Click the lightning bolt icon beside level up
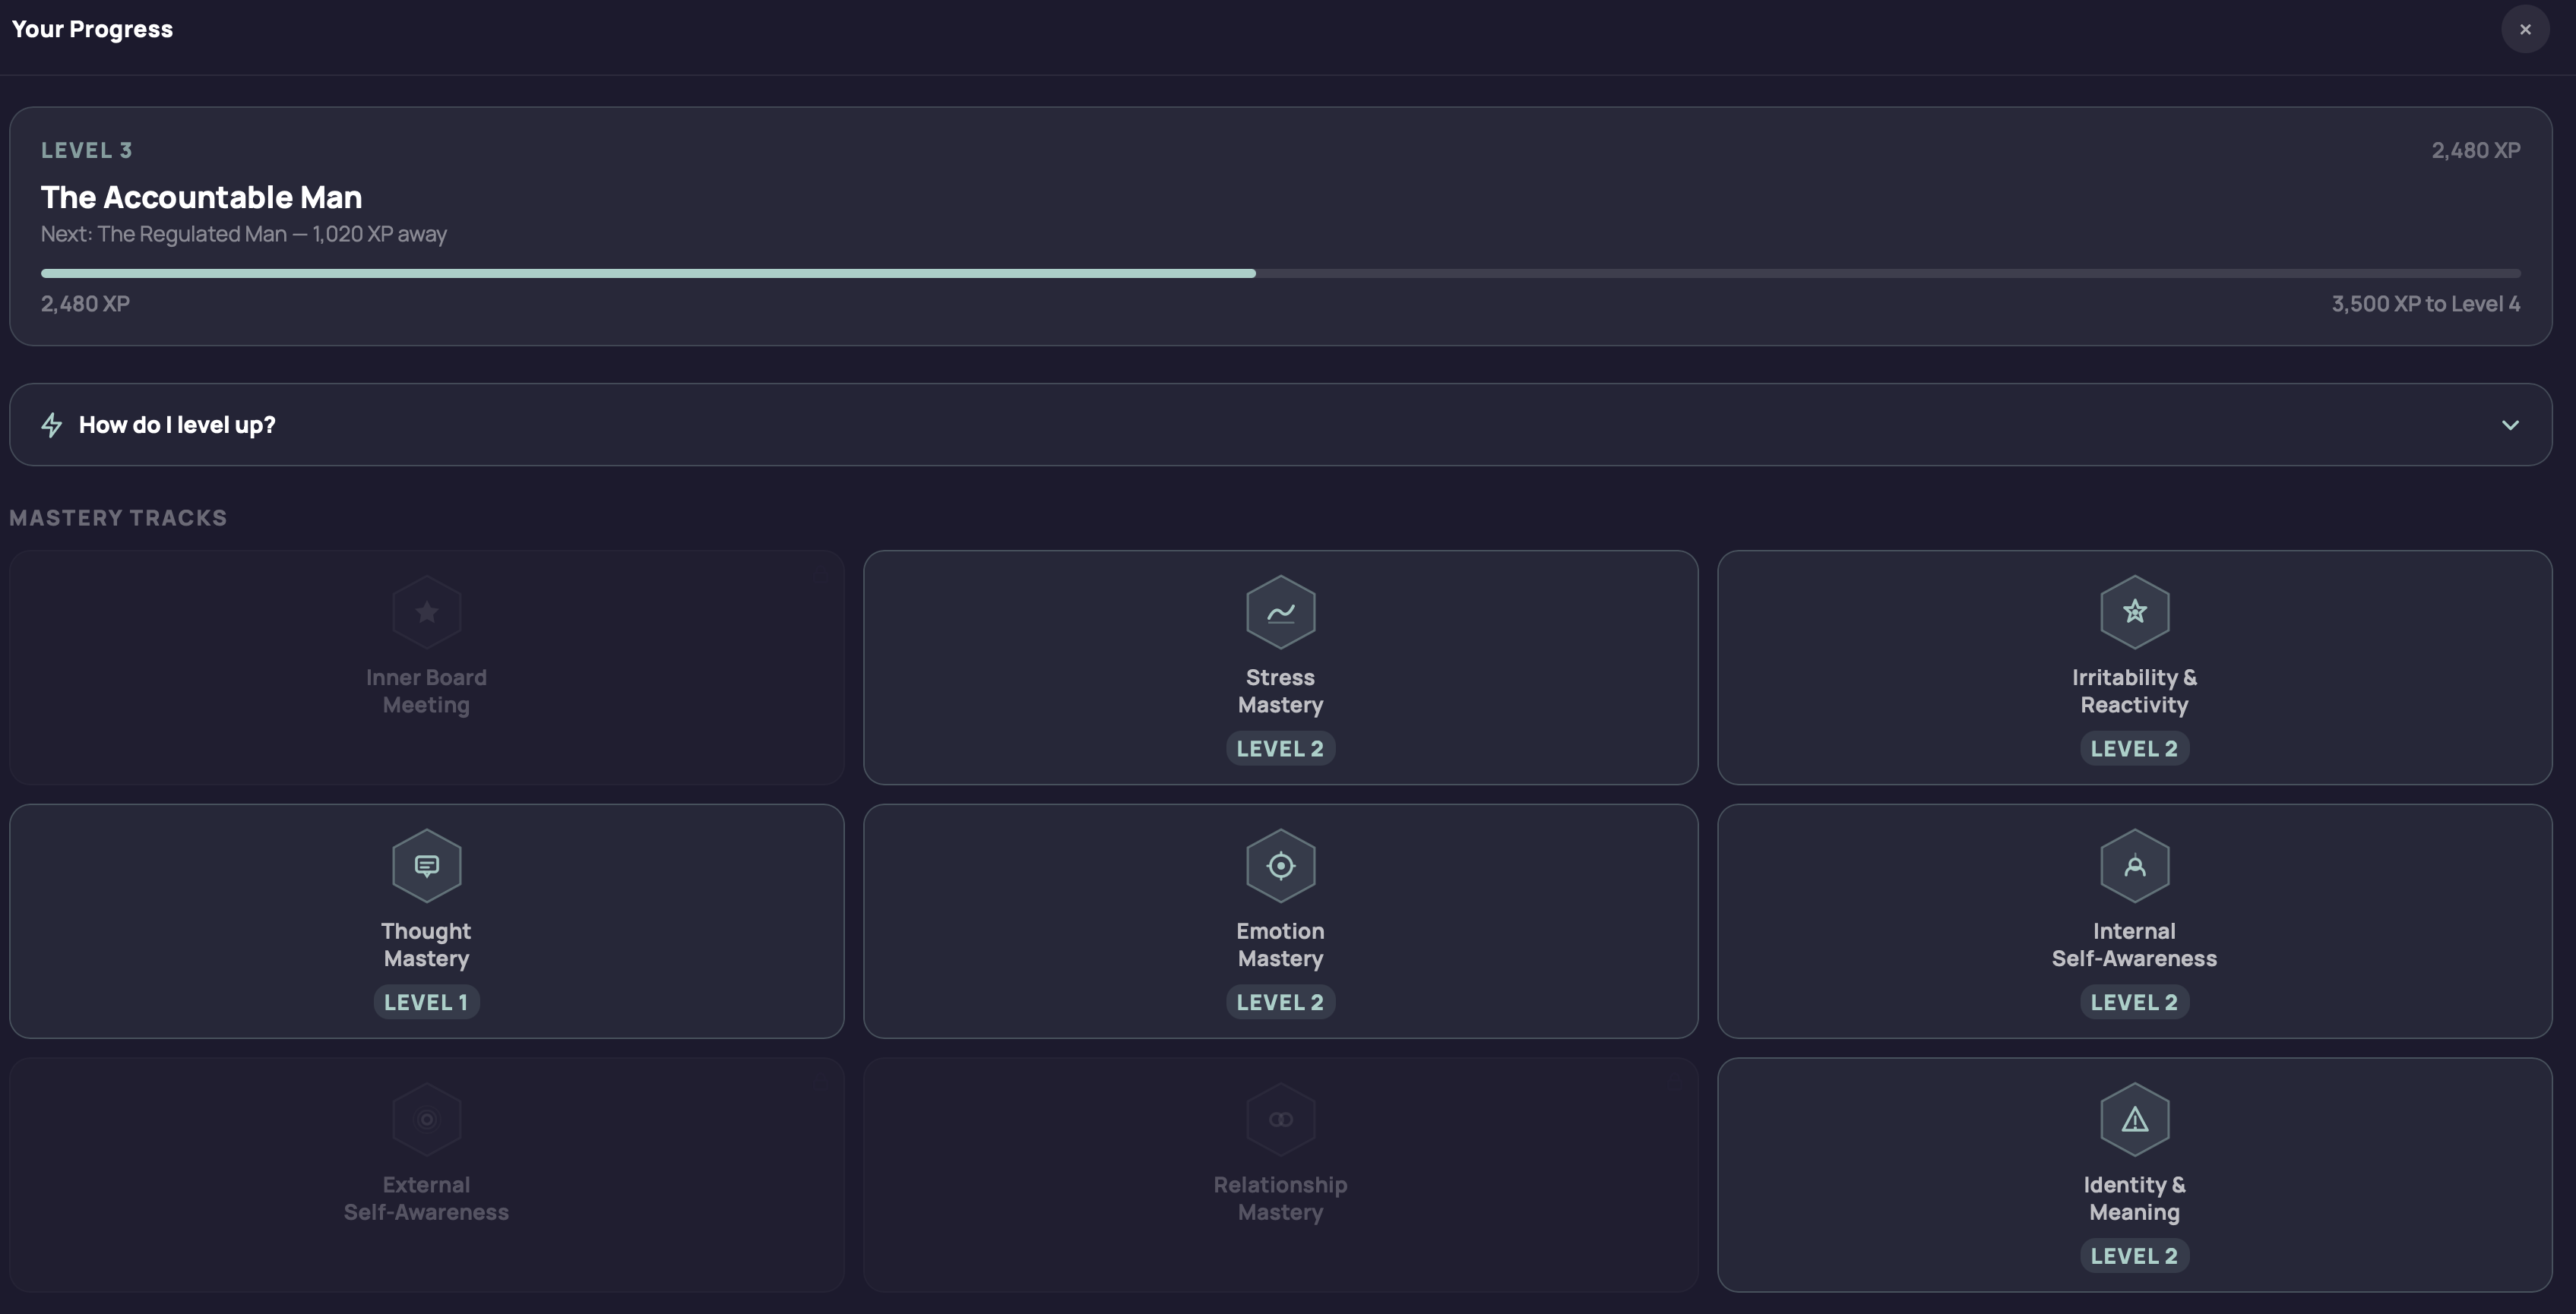This screenshot has width=2576, height=1314. point(52,425)
